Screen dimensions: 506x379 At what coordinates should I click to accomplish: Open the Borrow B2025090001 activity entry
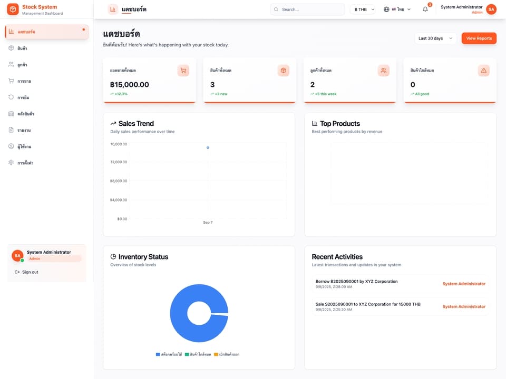[x=400, y=284]
